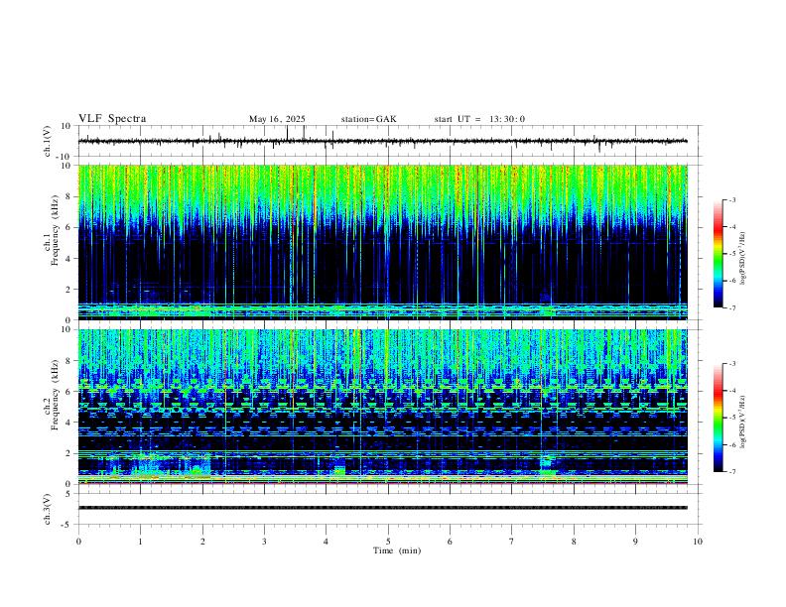Viewport: 786px width, 607px height.
Task: Click the "VLF Spectra" plot title
Action: (112, 119)
